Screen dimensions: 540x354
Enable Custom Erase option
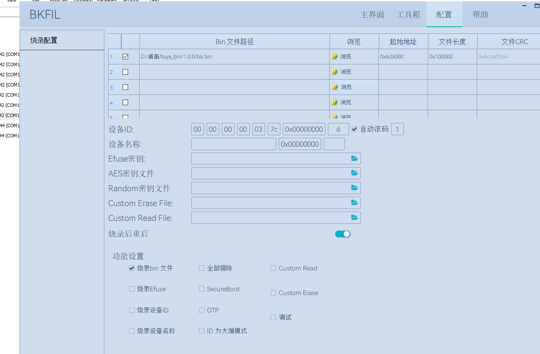[273, 293]
